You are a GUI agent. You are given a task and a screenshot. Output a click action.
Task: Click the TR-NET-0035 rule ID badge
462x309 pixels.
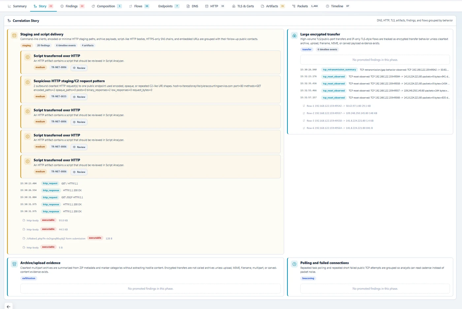pyautogui.click(x=59, y=97)
